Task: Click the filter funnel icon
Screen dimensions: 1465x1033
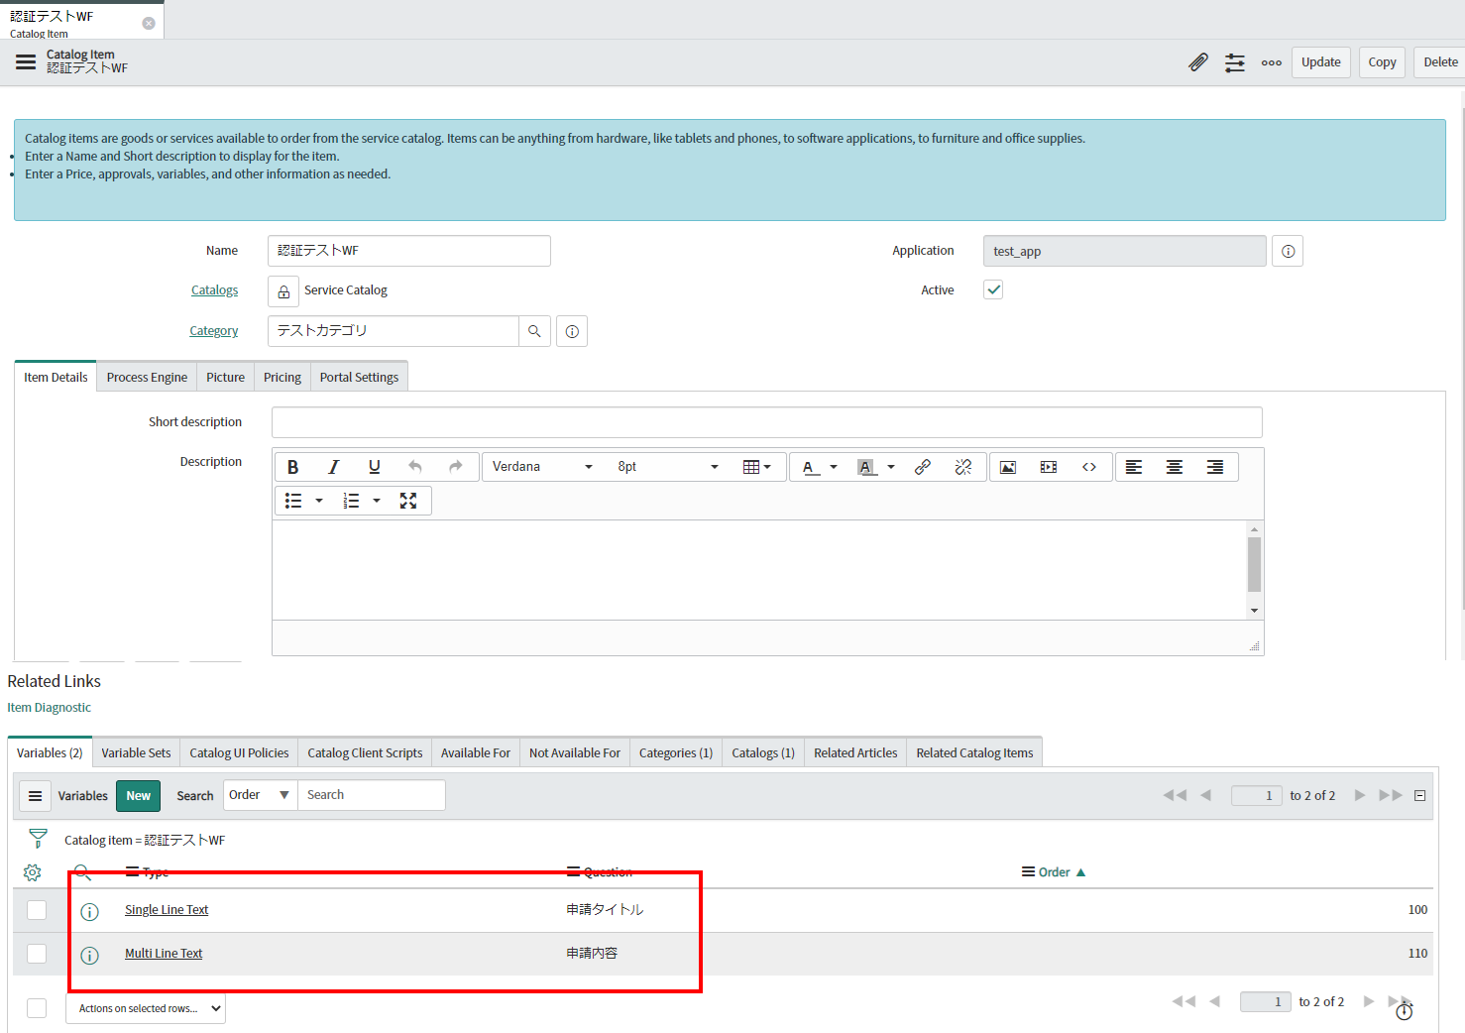Action: click(x=38, y=839)
